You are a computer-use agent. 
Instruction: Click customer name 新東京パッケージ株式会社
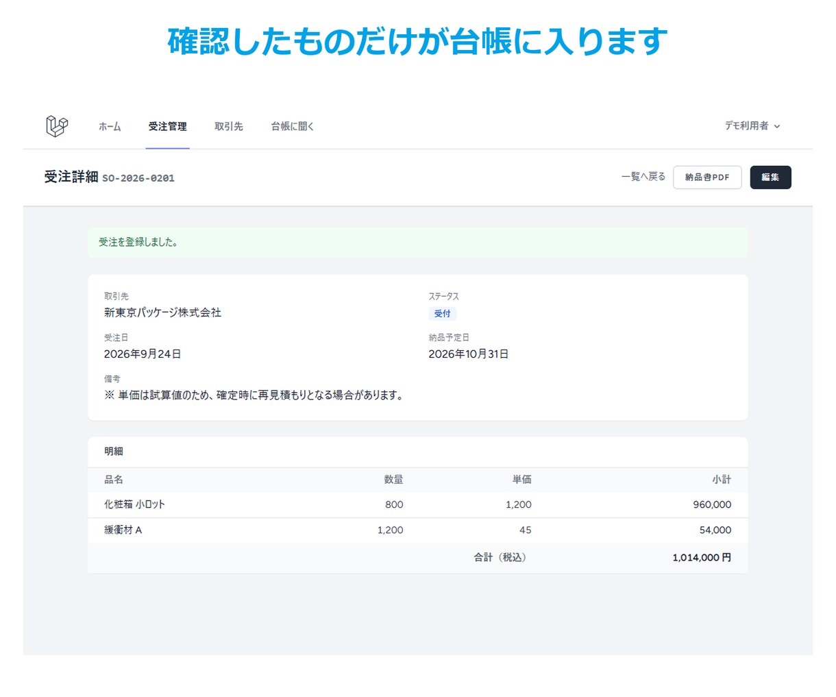pos(162,313)
